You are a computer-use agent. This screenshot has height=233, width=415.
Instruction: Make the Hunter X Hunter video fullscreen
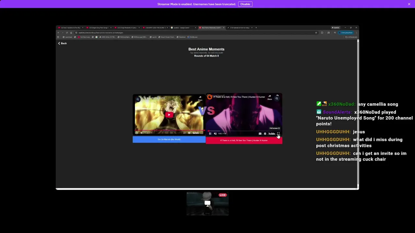278,134
